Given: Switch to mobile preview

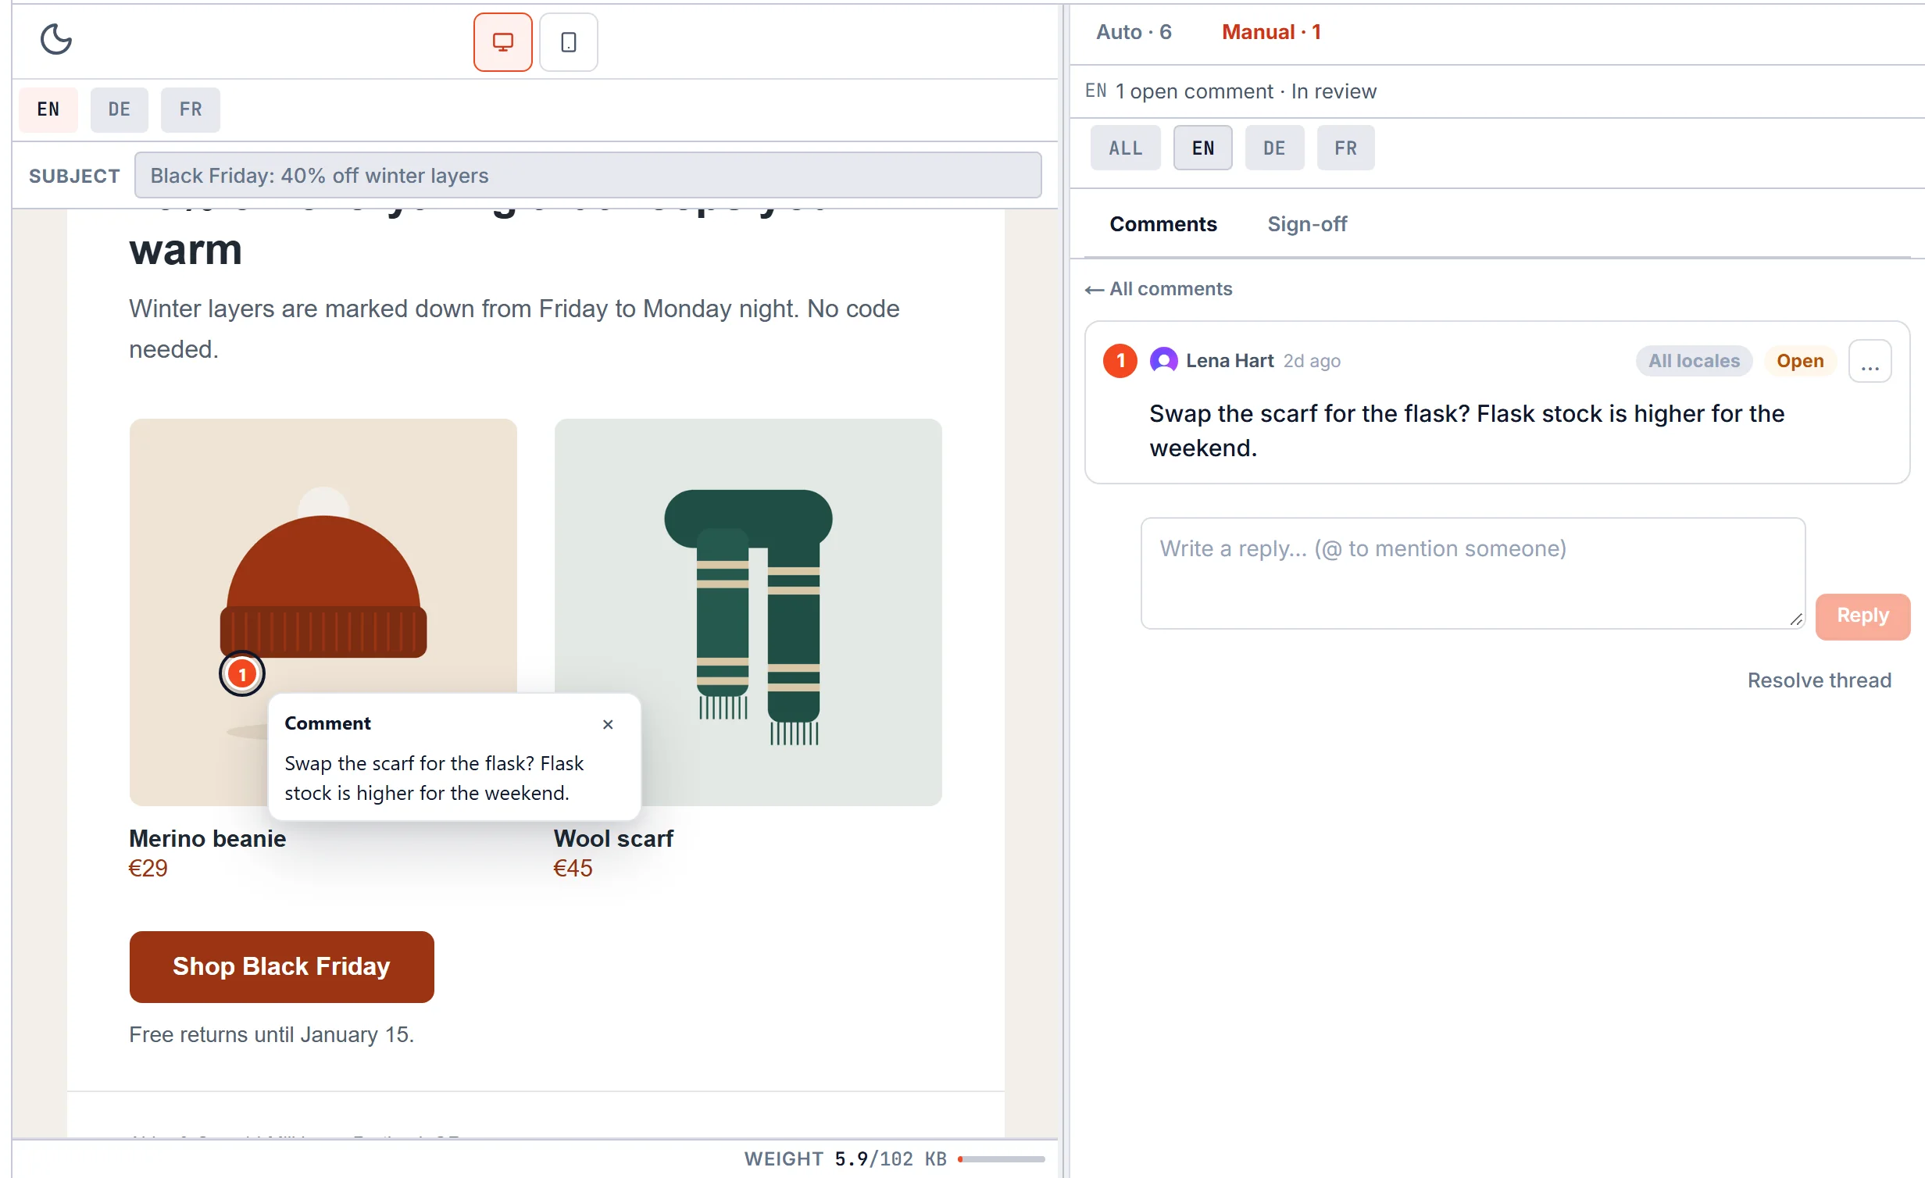Looking at the screenshot, I should point(568,42).
